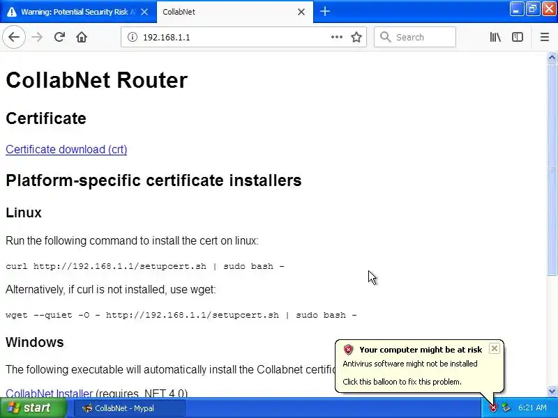Screen dimensions: 558x418
Task: Click the 6:21 AM system clock
Action: (x=532, y=408)
